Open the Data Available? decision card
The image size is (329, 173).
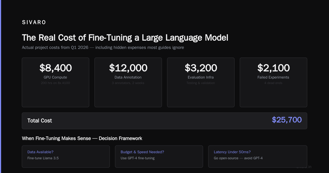pos(66,157)
